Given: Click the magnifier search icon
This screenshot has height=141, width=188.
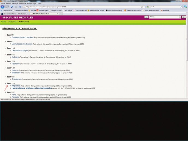Looking at the screenshot, I should [181, 7].
